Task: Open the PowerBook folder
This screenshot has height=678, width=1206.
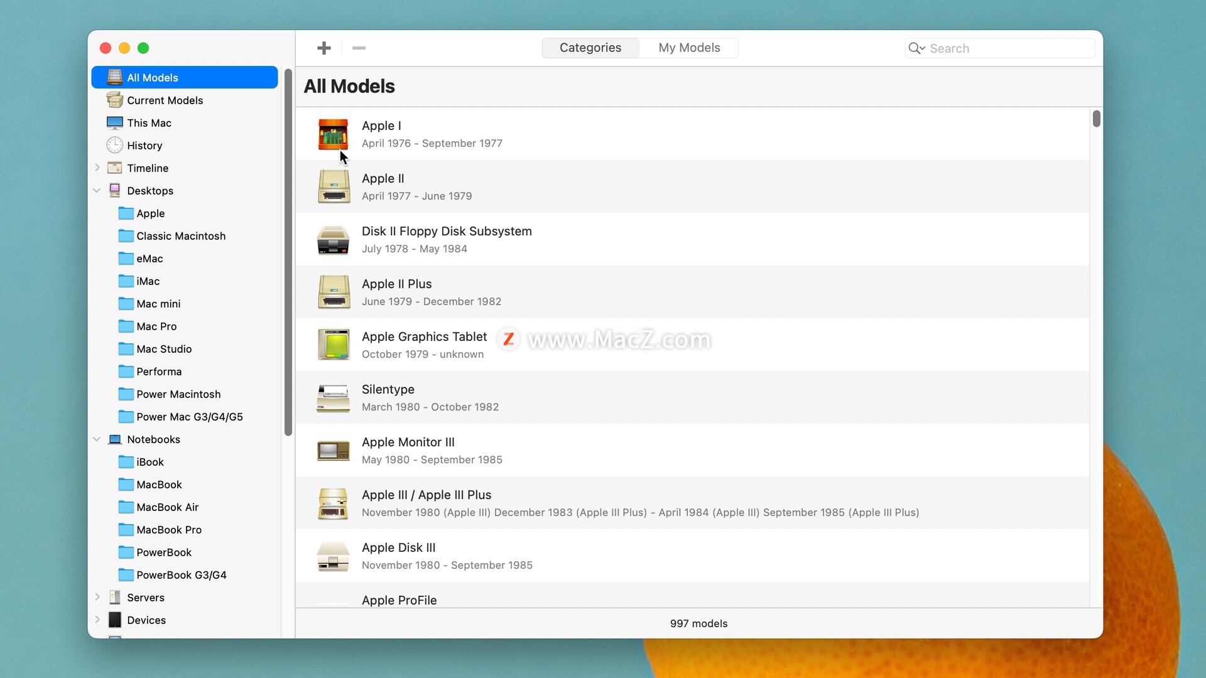Action: [x=185, y=552]
